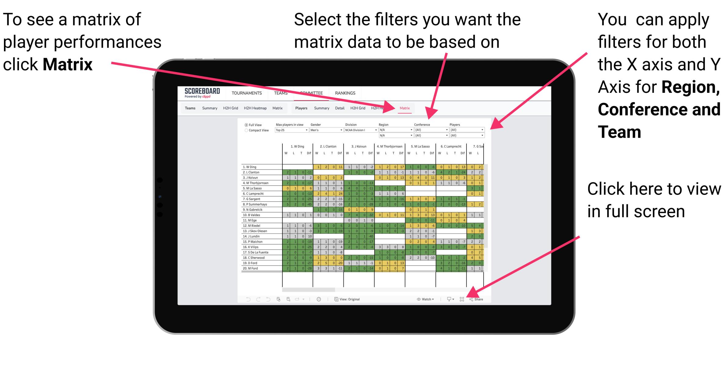This screenshot has width=726, height=391.
Task: Click the Players navigation button
Action: [300, 108]
